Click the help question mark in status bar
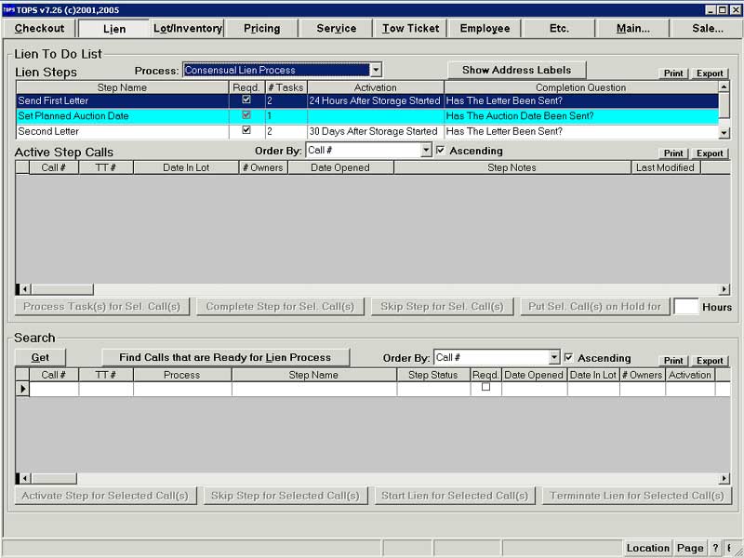 pos(715,548)
